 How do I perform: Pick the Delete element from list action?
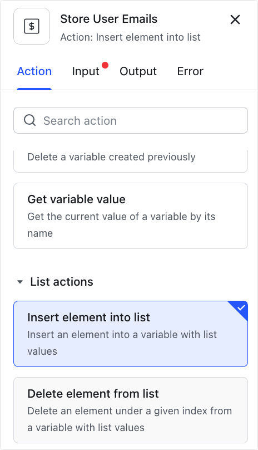(x=131, y=410)
